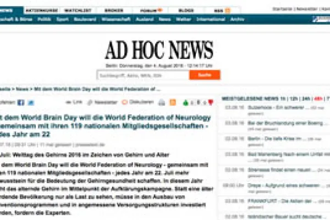330x220 pixels.
Task: Open the RSS tab's orange feed icon
Action: click(228, 10)
